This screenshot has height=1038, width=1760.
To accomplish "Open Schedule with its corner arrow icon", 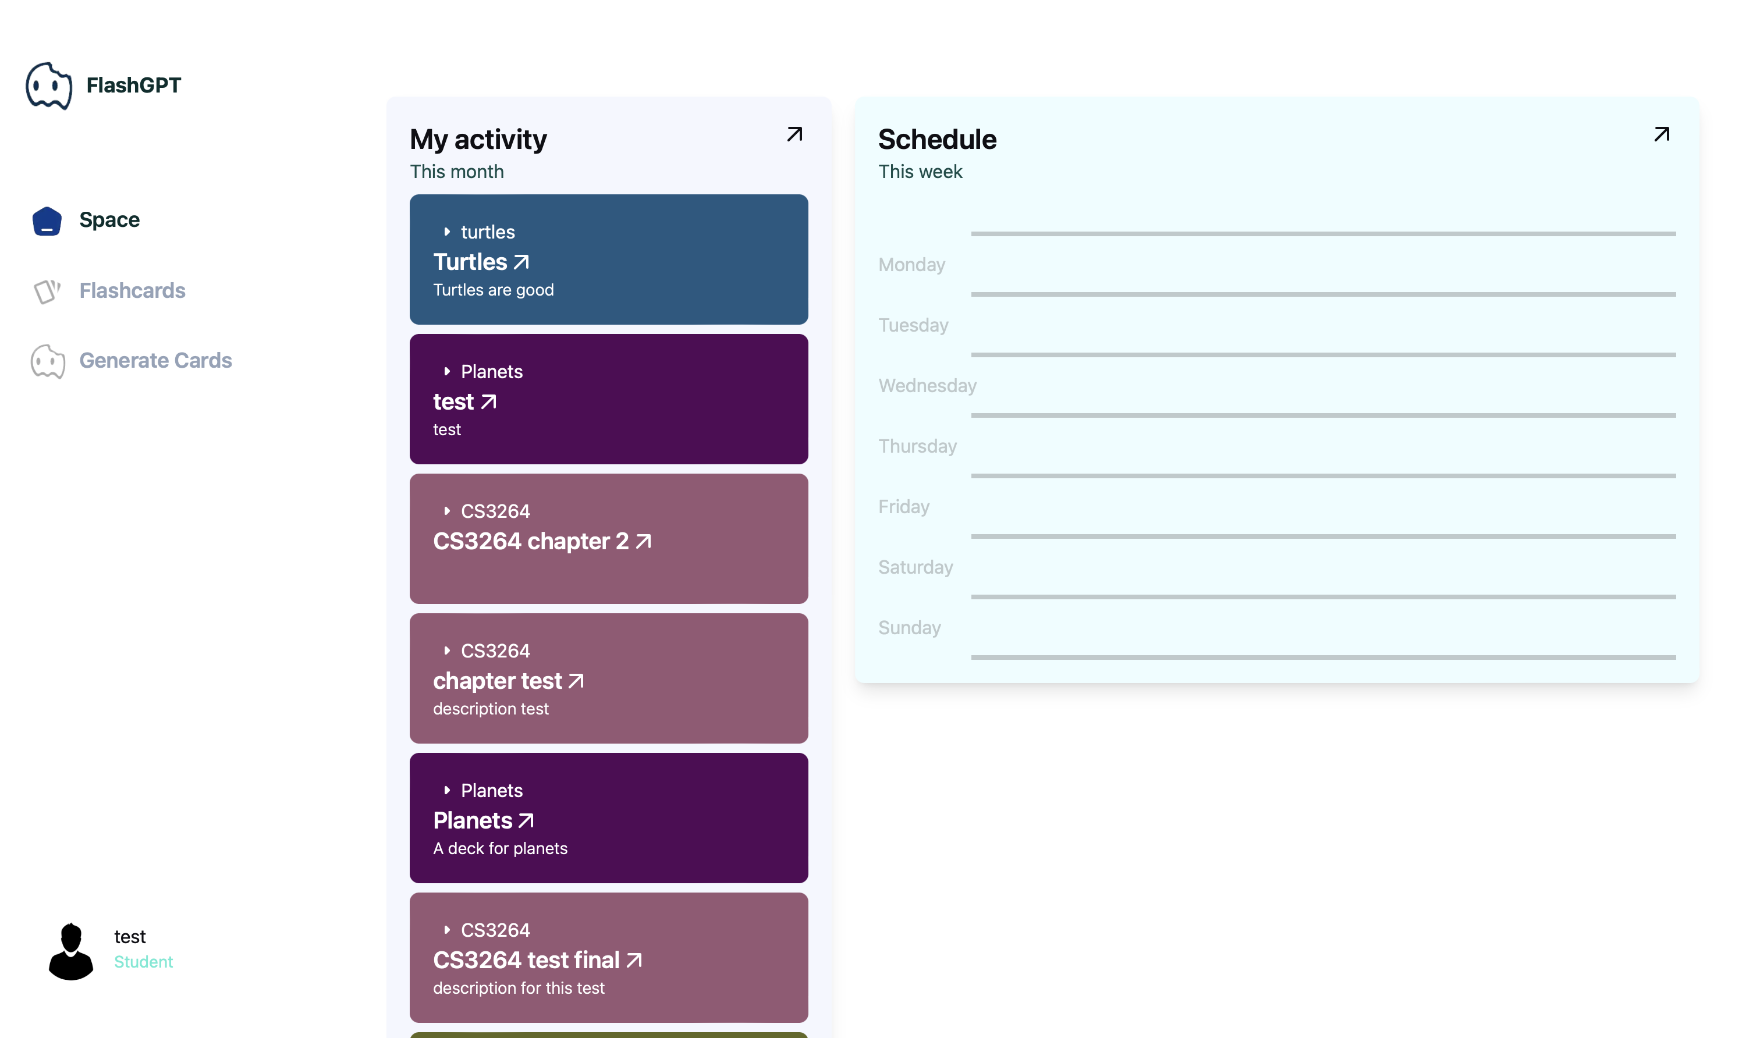I will tap(1662, 134).
